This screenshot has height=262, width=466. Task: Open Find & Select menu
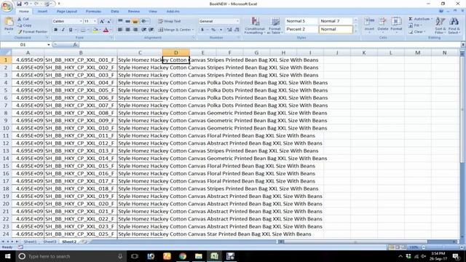click(x=454, y=25)
